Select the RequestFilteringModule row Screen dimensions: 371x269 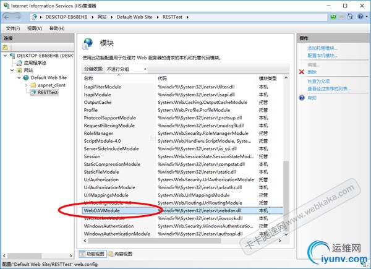tap(182, 126)
